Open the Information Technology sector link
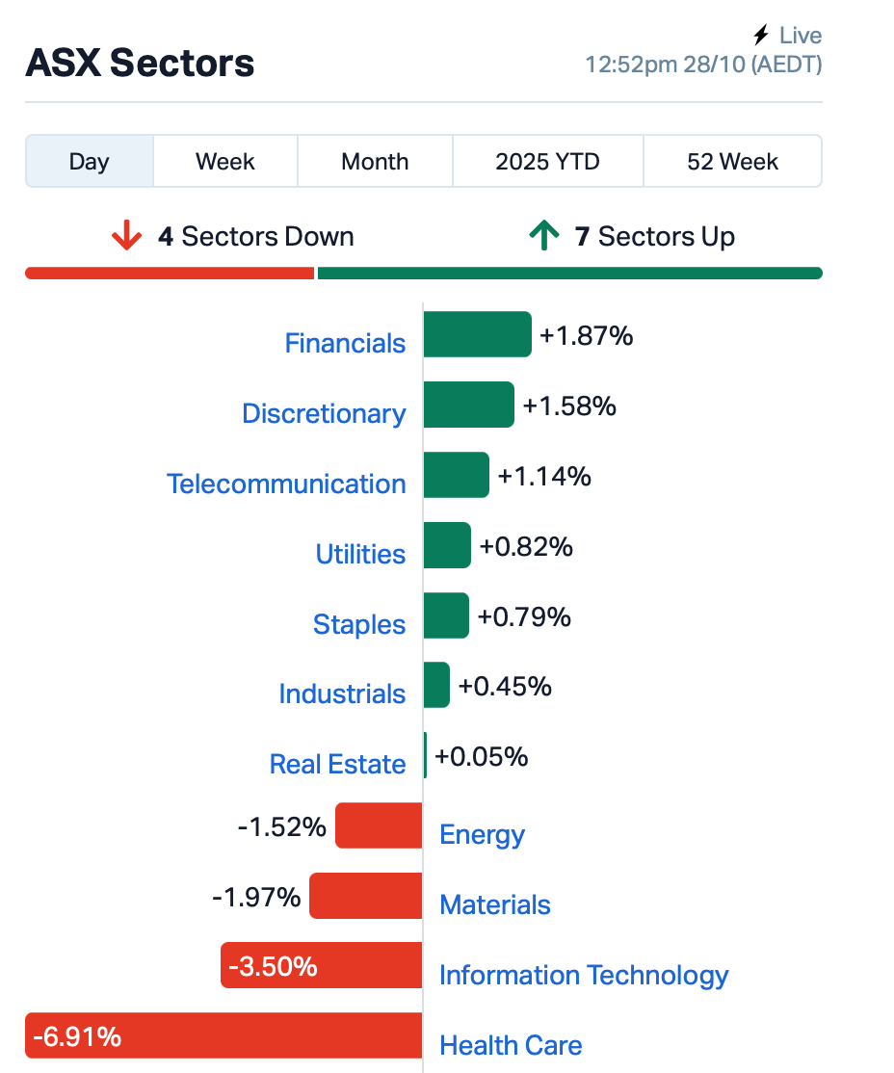The width and height of the screenshot is (894, 1073). 584,975
